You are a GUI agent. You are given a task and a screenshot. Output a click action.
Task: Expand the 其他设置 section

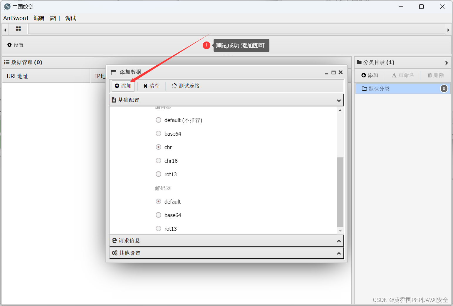point(226,253)
